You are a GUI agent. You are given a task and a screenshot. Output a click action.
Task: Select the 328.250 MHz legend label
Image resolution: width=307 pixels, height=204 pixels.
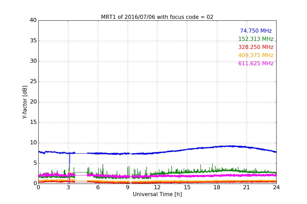coord(256,47)
